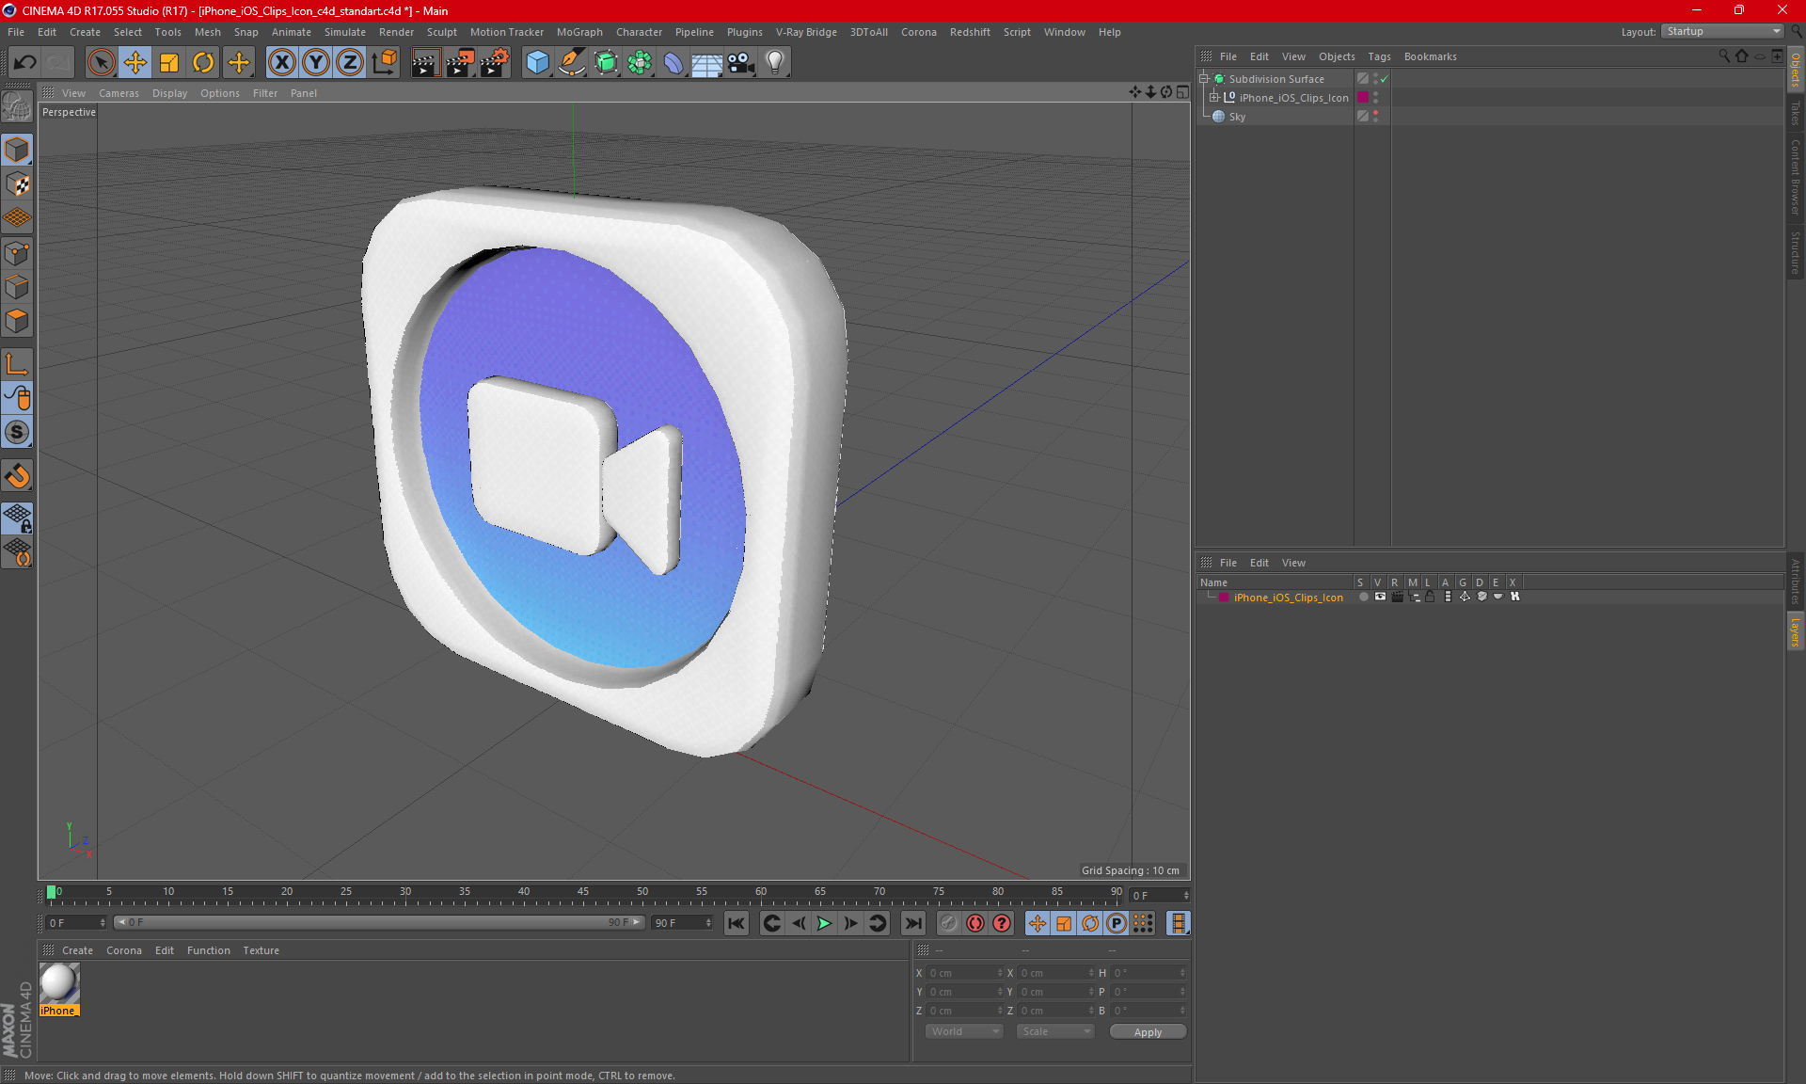The image size is (1806, 1084).
Task: Toggle Snap enable S icon
Action: (x=17, y=432)
